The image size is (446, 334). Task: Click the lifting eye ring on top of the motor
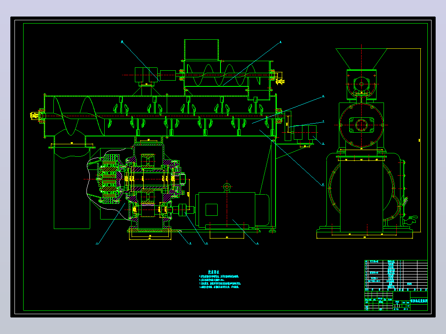pyautogui.click(x=227, y=187)
